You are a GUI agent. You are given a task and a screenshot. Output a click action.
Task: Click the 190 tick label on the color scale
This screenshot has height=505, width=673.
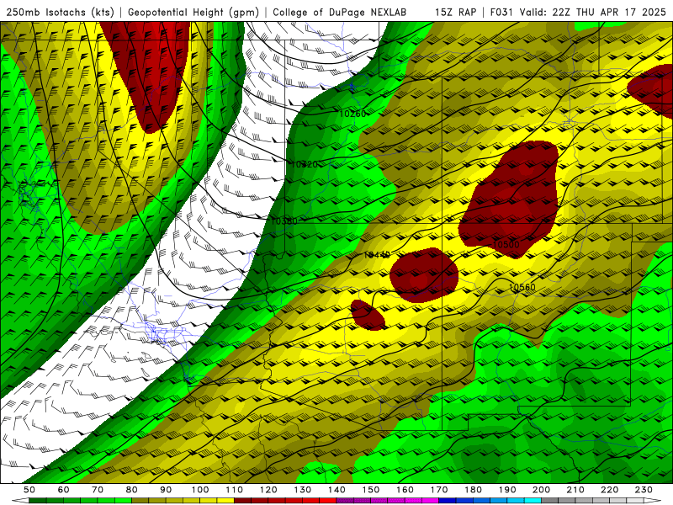tap(507, 490)
